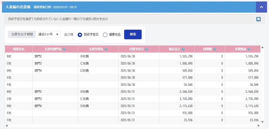Click the F社 cell dated 2025/05/31
This screenshot has height=129, width=269.
tap(19, 120)
